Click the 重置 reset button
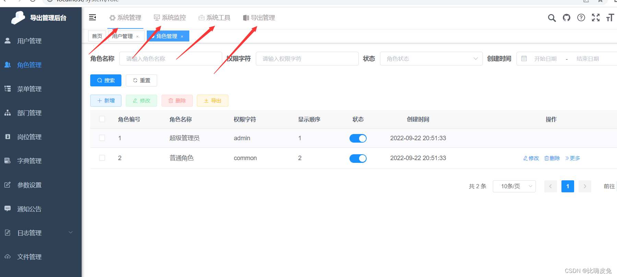 point(141,80)
